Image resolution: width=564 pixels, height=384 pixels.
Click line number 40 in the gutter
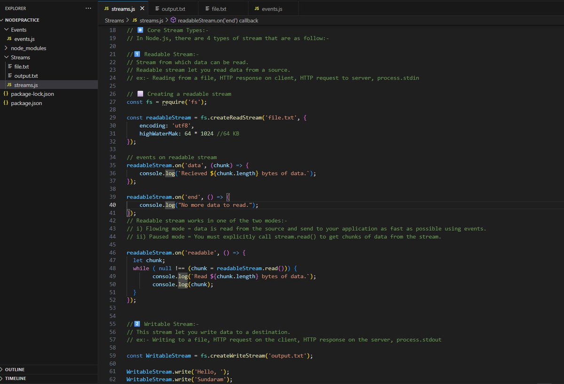(x=113, y=205)
